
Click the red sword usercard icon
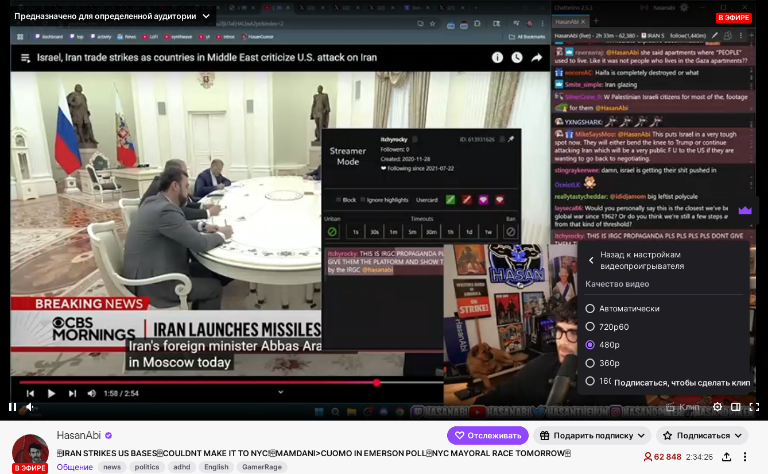tap(467, 200)
